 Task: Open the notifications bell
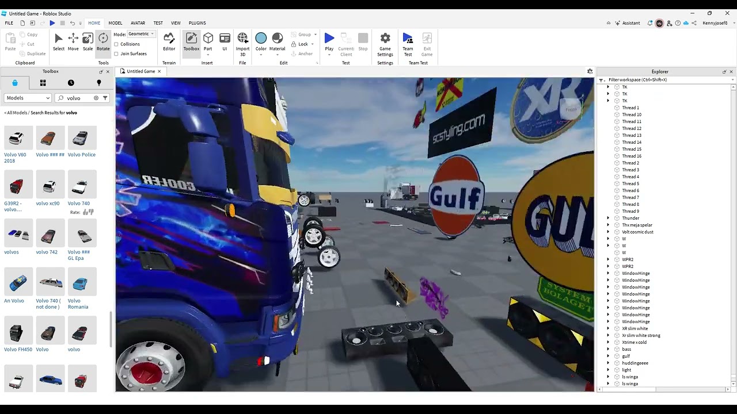point(650,23)
